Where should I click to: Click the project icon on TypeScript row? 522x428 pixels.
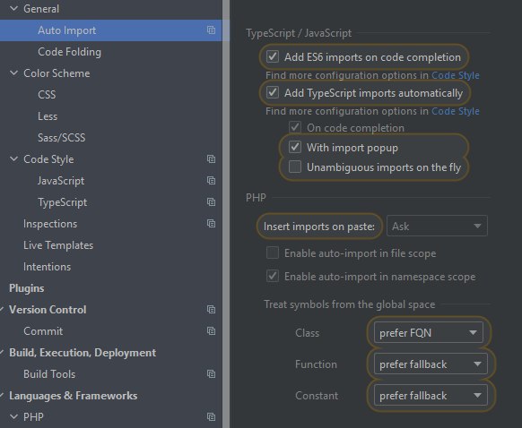pos(211,202)
